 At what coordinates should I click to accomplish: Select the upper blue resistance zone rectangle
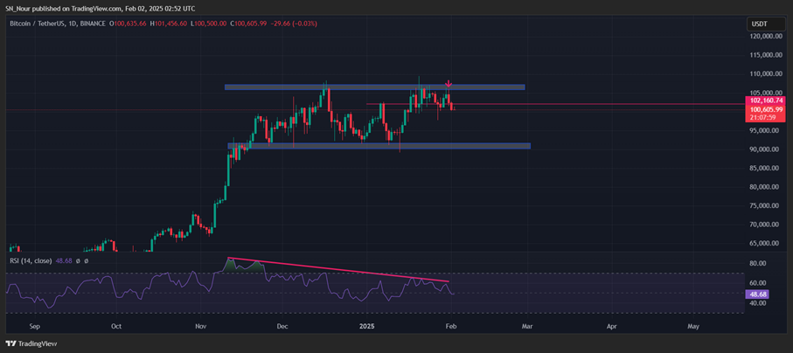tap(374, 87)
